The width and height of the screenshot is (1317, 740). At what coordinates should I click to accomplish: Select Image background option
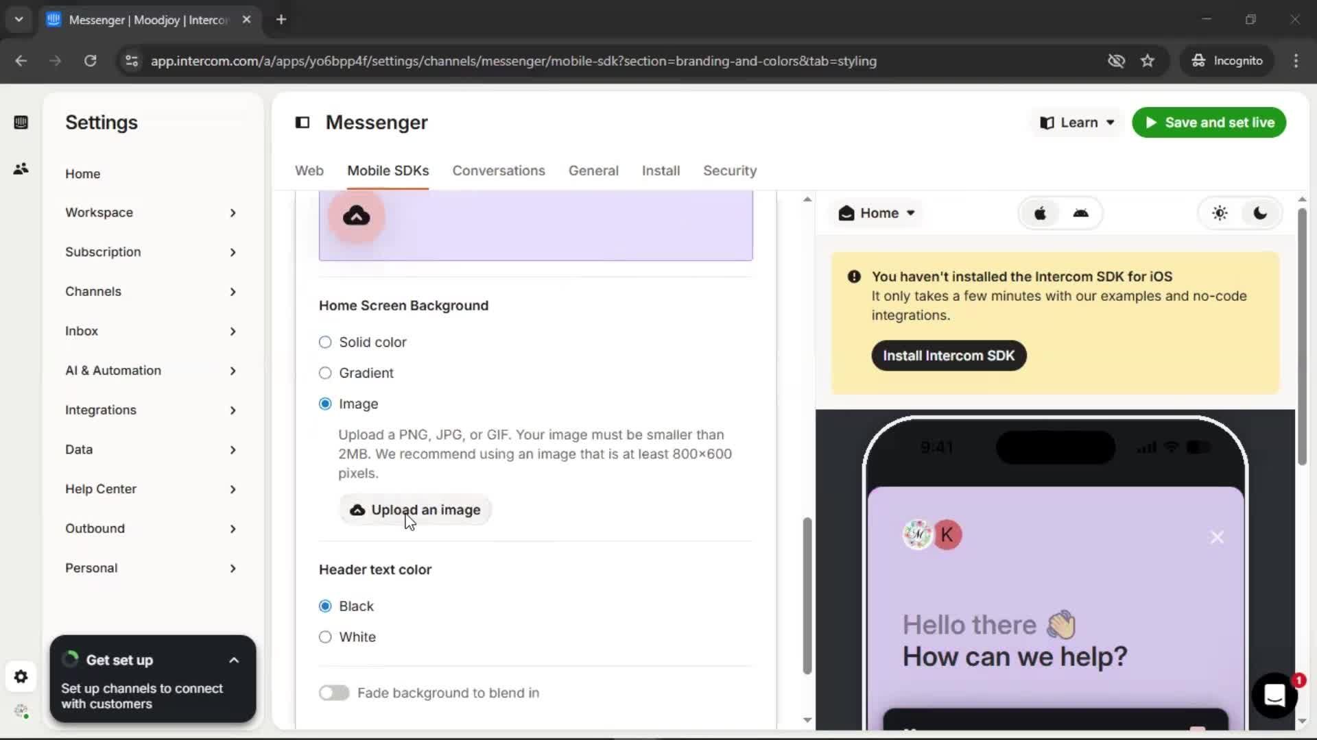[x=325, y=404]
